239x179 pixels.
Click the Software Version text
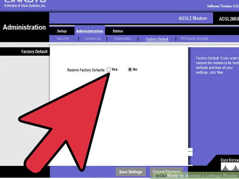click(223, 6)
